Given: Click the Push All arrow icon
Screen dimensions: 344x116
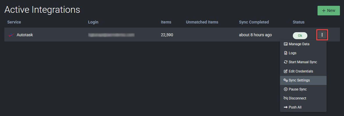Looking at the screenshot, I should click(x=286, y=107).
